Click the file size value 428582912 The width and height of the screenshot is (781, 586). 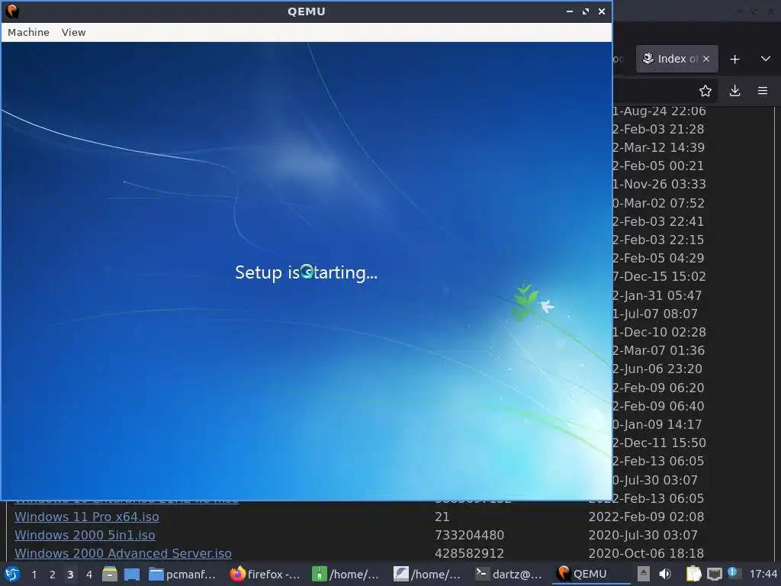(469, 553)
